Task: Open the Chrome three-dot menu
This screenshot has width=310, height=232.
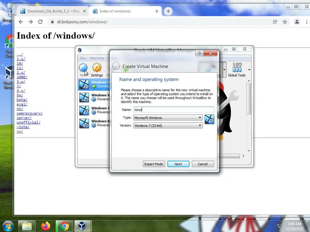Action: [307, 22]
